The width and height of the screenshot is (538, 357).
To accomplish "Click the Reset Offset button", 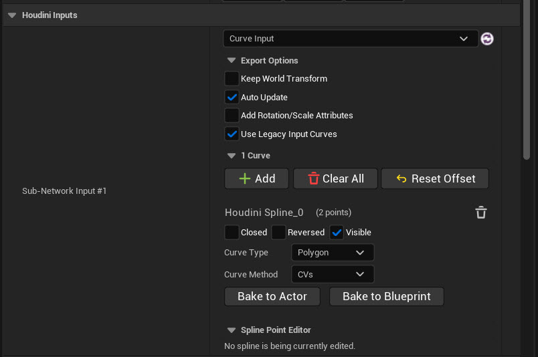I will [x=435, y=178].
